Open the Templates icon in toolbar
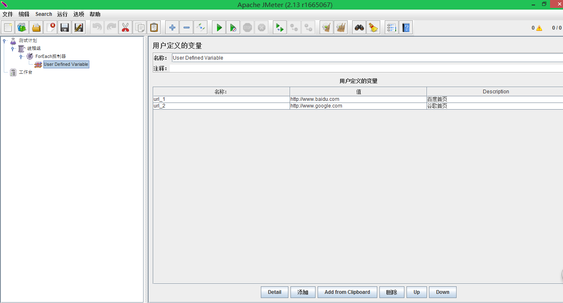This screenshot has height=303, width=563. point(22,28)
